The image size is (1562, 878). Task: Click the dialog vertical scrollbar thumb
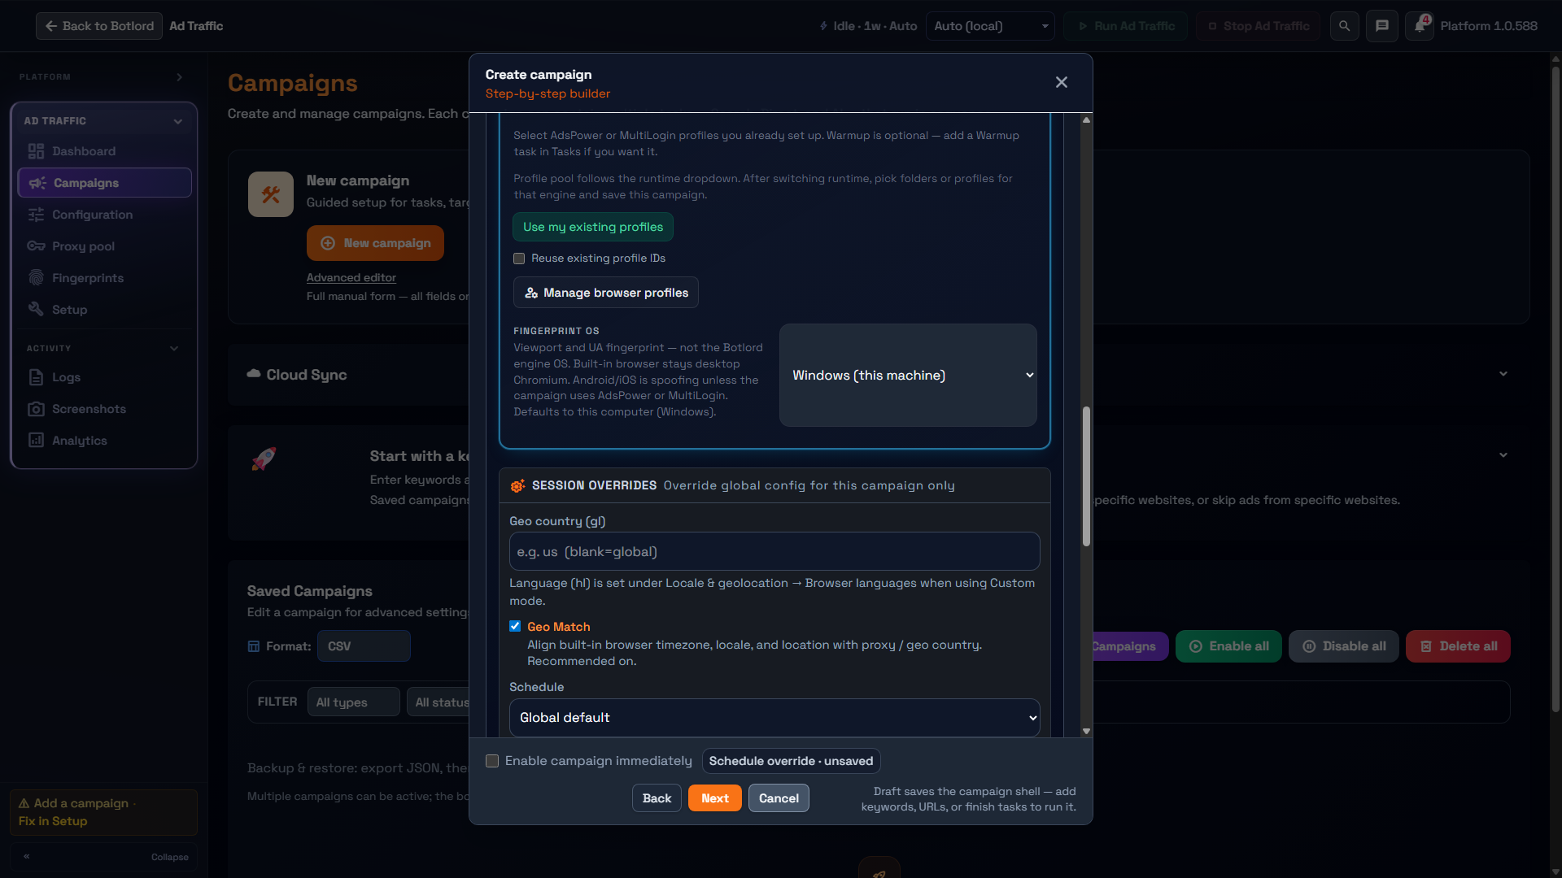[1086, 476]
